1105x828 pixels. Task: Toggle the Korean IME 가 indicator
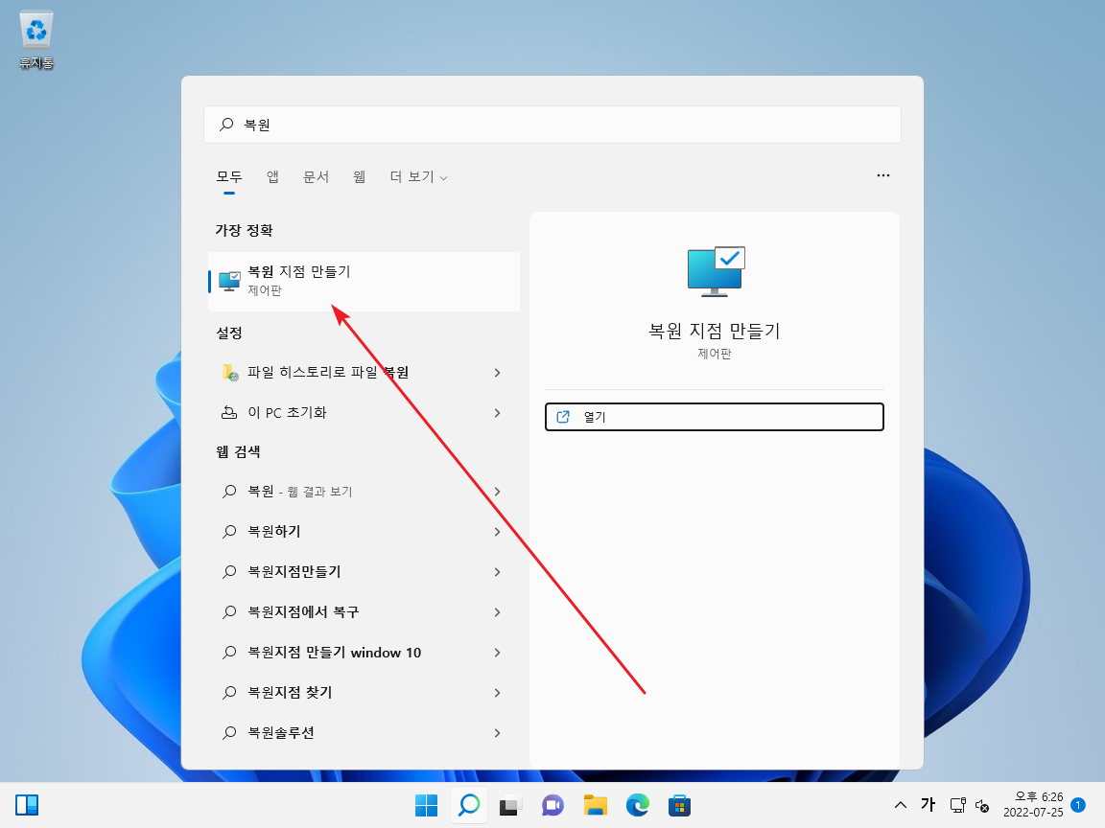[x=929, y=804]
